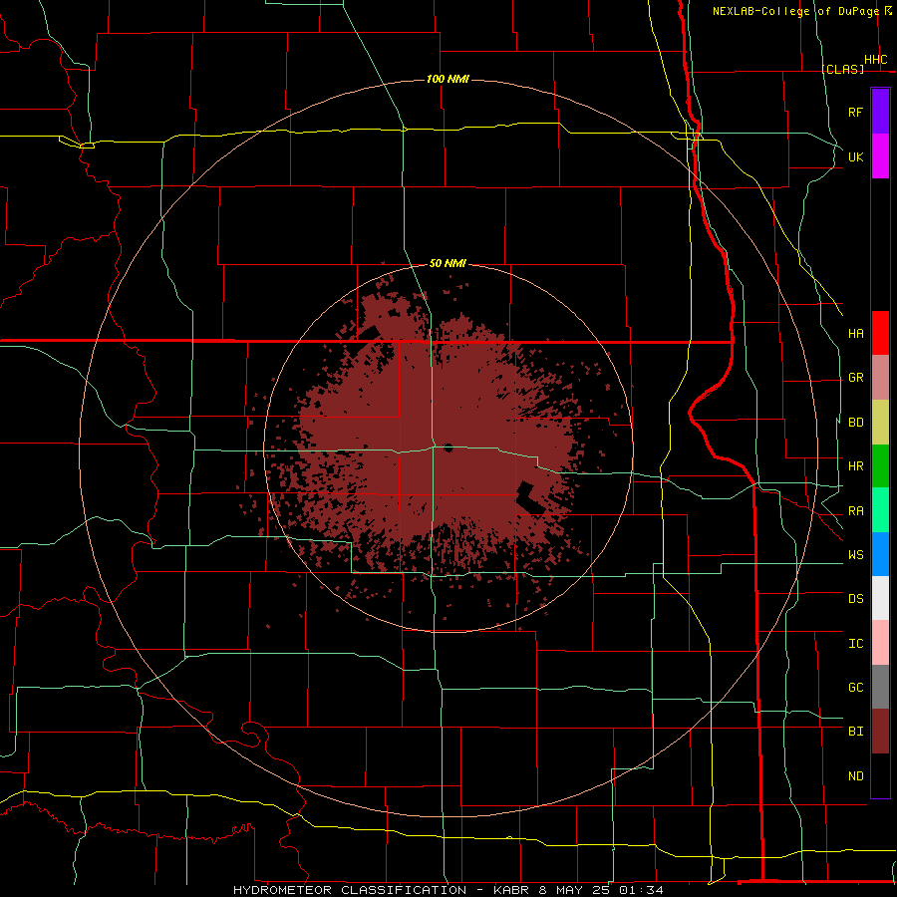Select the WS blue legend swatch
897x897 pixels.
pos(880,554)
